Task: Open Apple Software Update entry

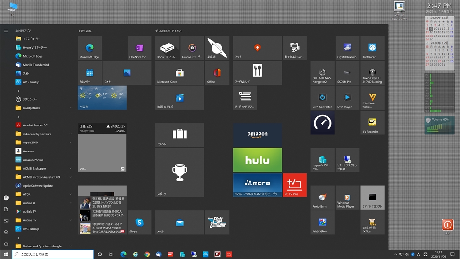Action: 44,186
